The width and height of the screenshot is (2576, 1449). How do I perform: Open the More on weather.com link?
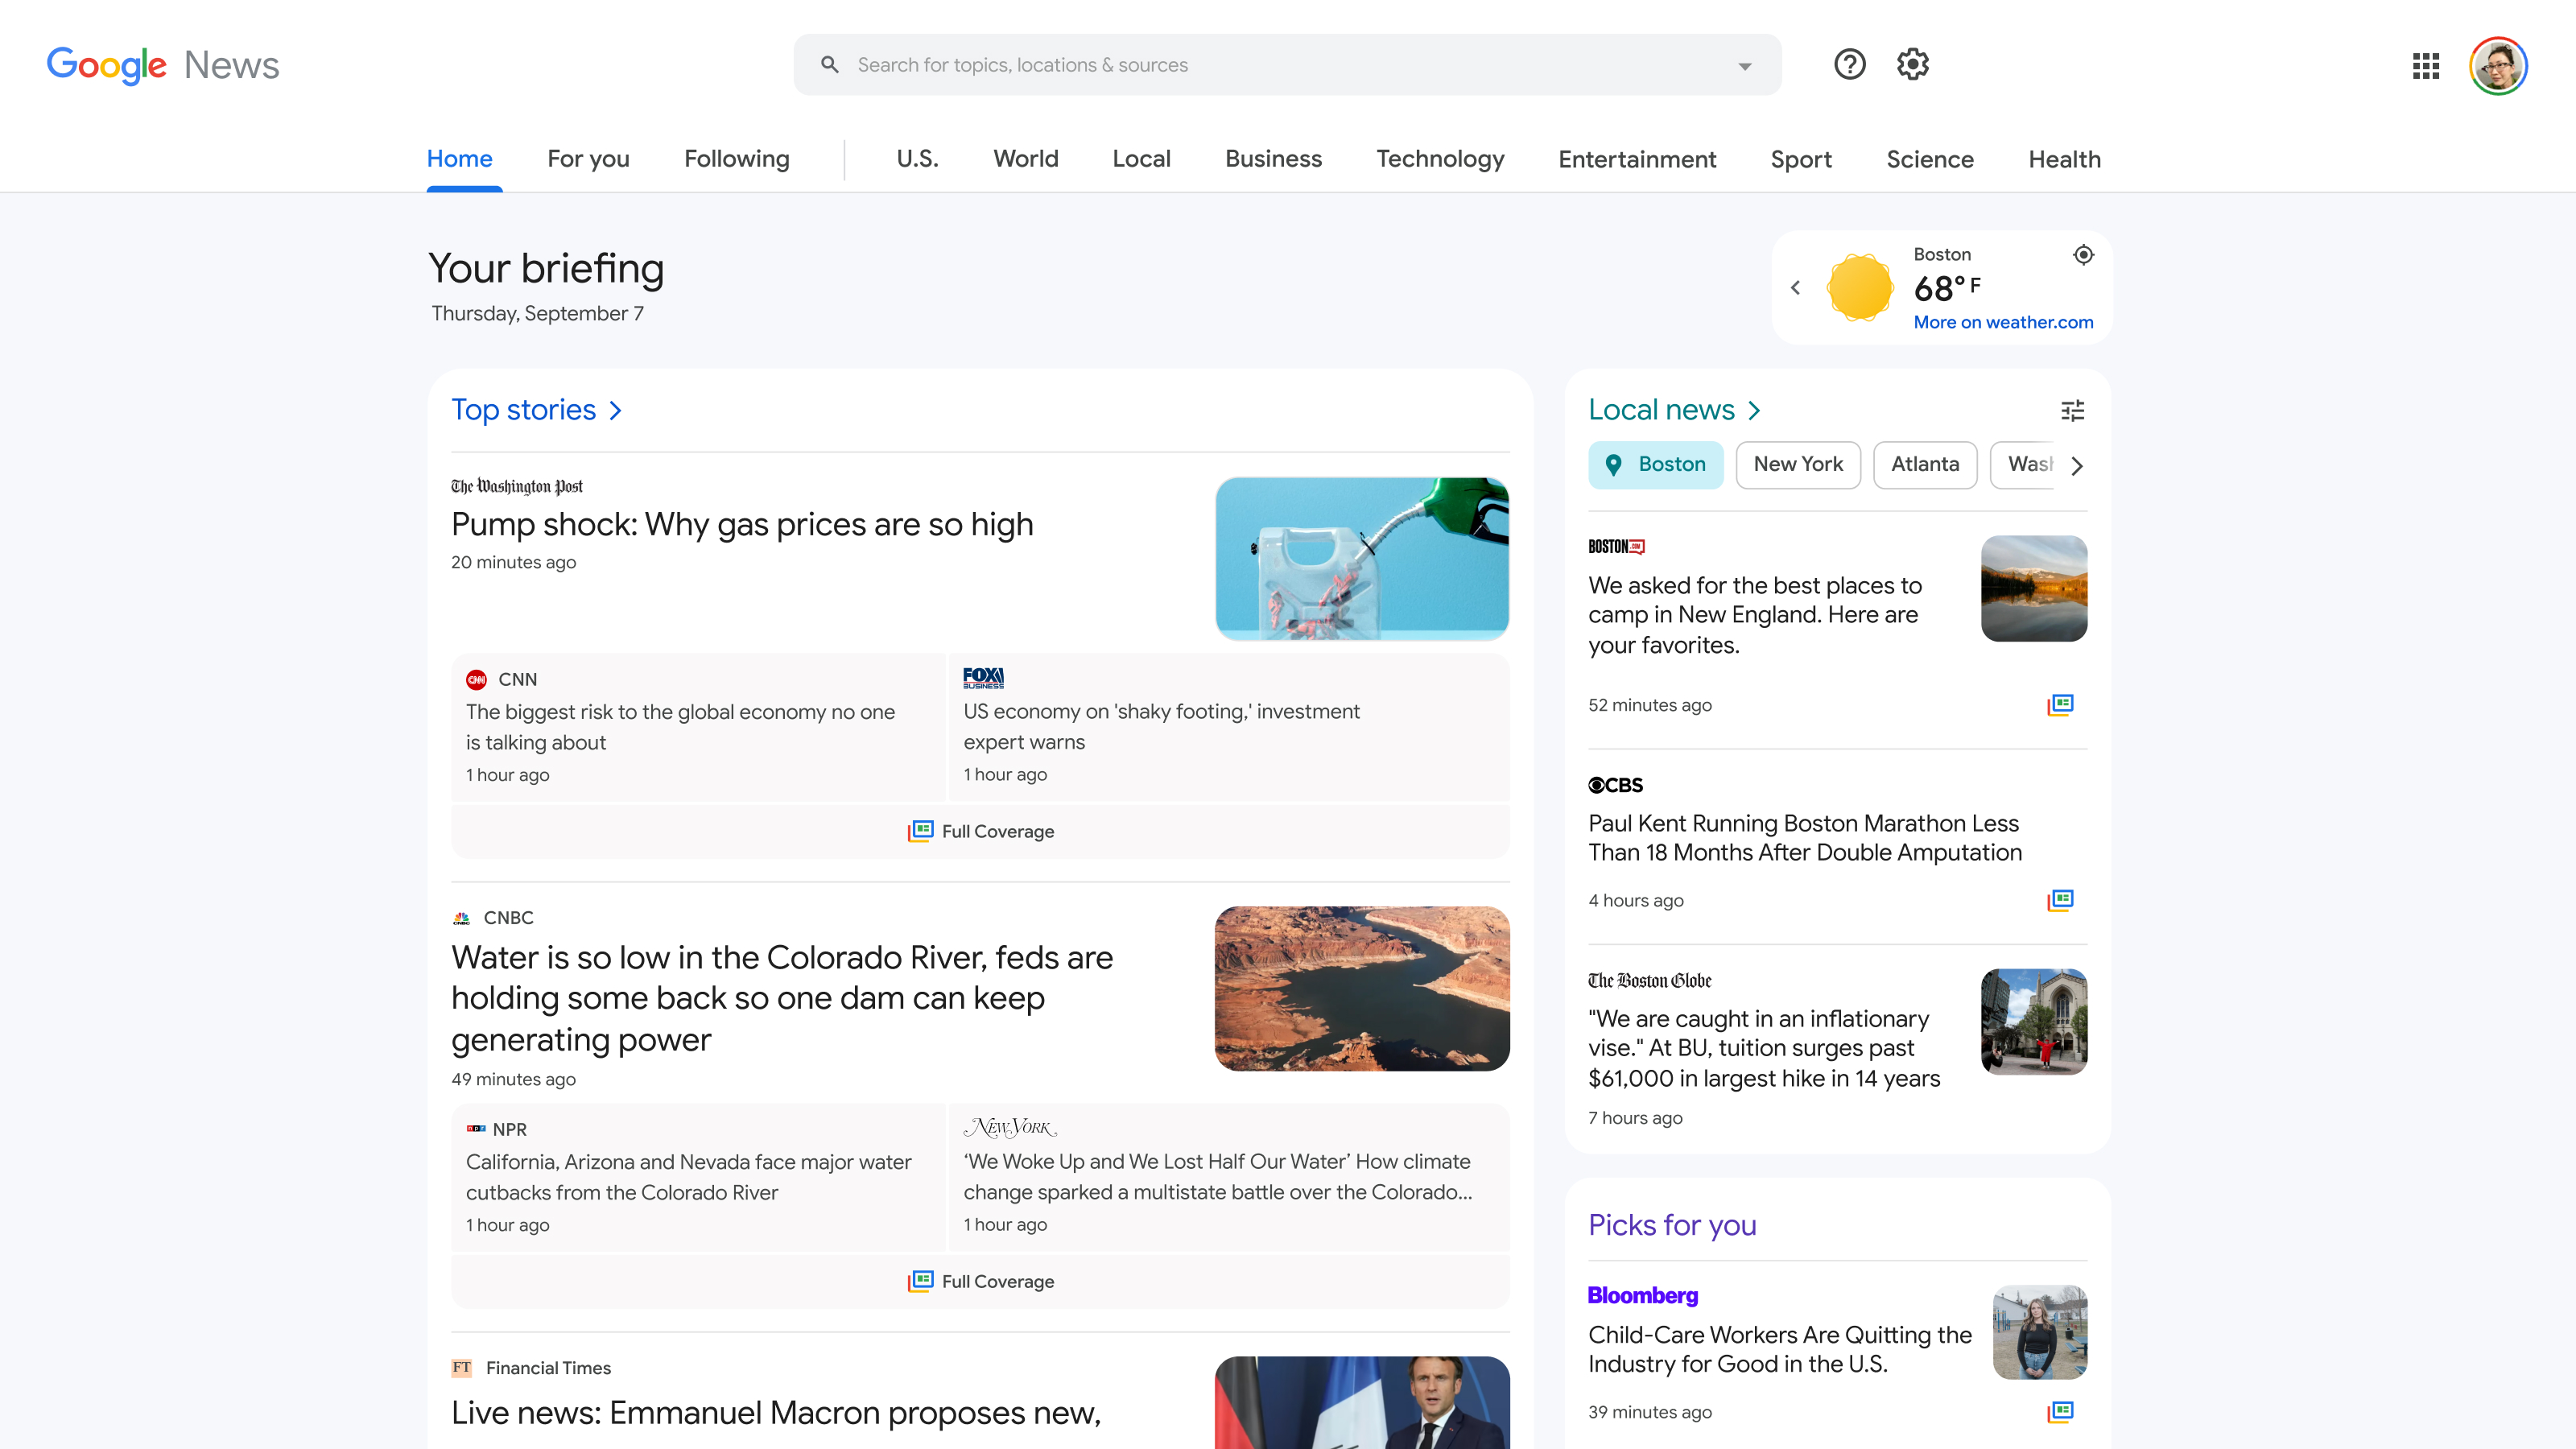[x=2003, y=322]
